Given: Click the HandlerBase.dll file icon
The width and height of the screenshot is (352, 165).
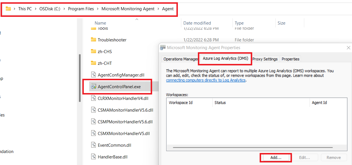Looking at the screenshot, I should (94, 157).
